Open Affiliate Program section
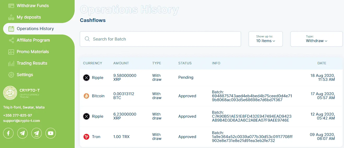This screenshot has width=344, height=148. (33, 40)
